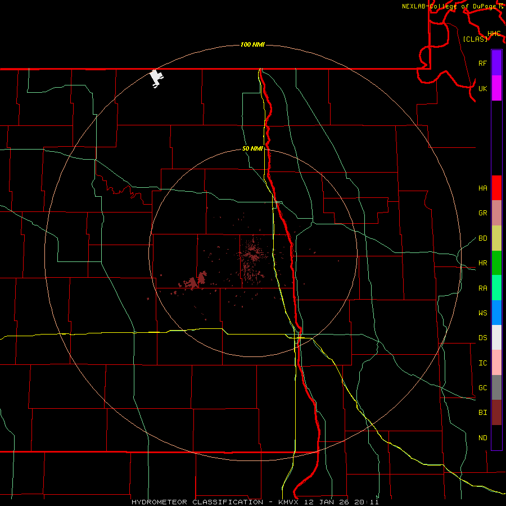This screenshot has height=506, width=506.
Task: Click the HA legend label
Action: pyautogui.click(x=482, y=188)
